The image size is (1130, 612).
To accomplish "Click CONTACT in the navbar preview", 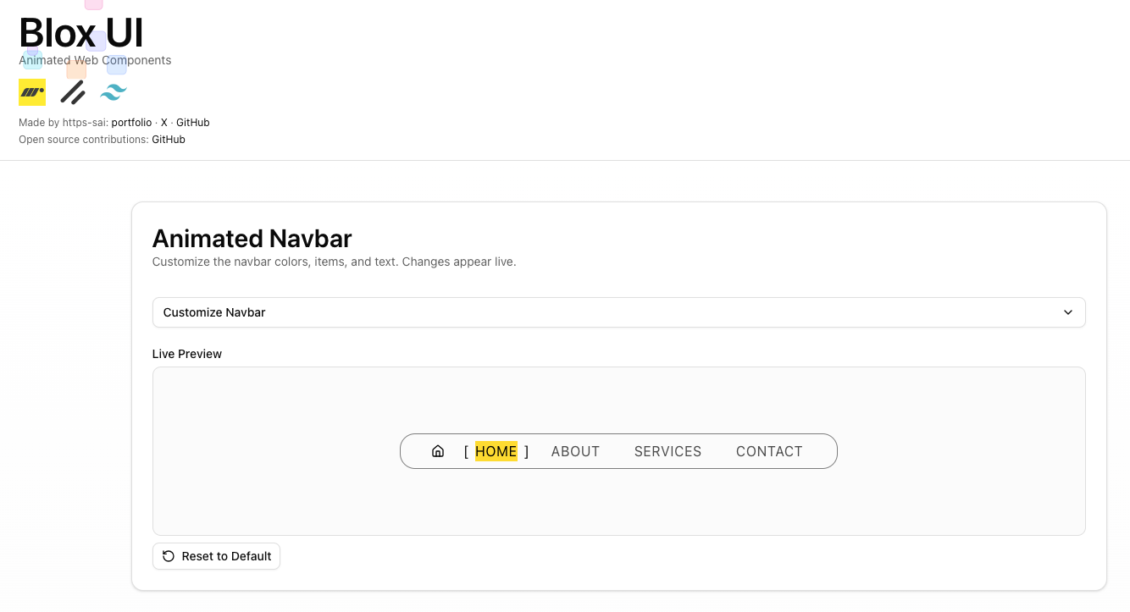I will tap(769, 451).
